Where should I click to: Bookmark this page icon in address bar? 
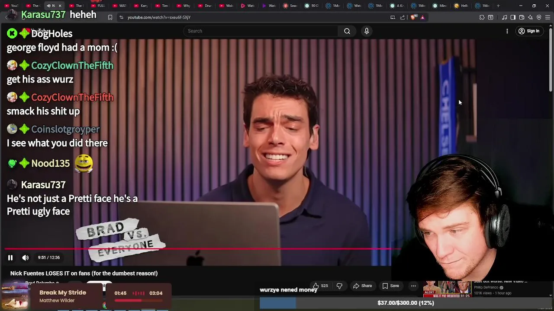point(110,17)
